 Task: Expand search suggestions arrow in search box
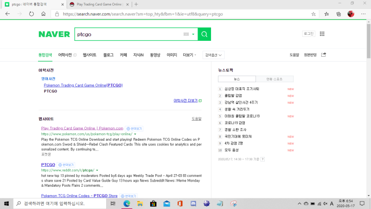[193, 34]
